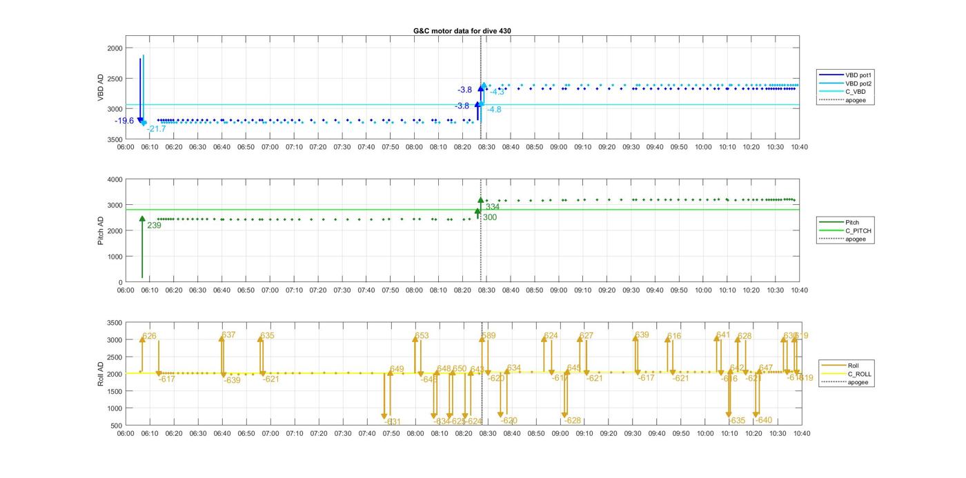The image size is (966, 478).
Task: Click the "10:10" x-axis tick under Roll plot
Action: click(729, 434)
